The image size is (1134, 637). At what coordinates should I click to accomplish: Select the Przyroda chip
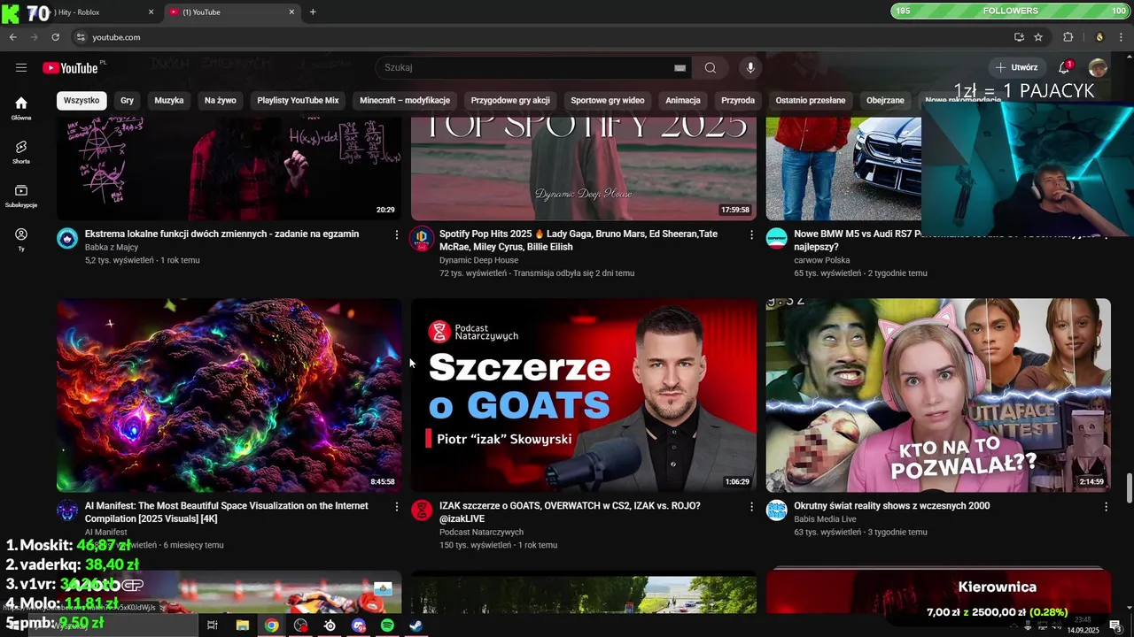coord(738,100)
